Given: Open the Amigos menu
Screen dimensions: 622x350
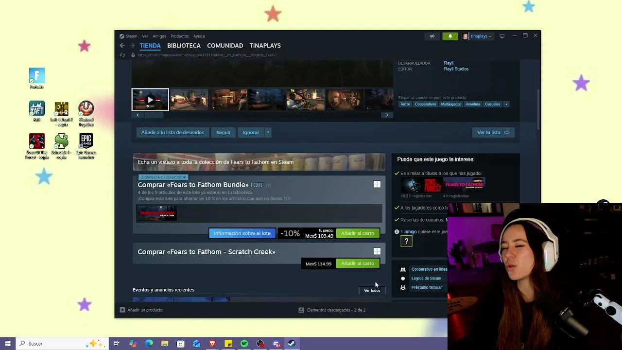Looking at the screenshot, I should coord(159,36).
